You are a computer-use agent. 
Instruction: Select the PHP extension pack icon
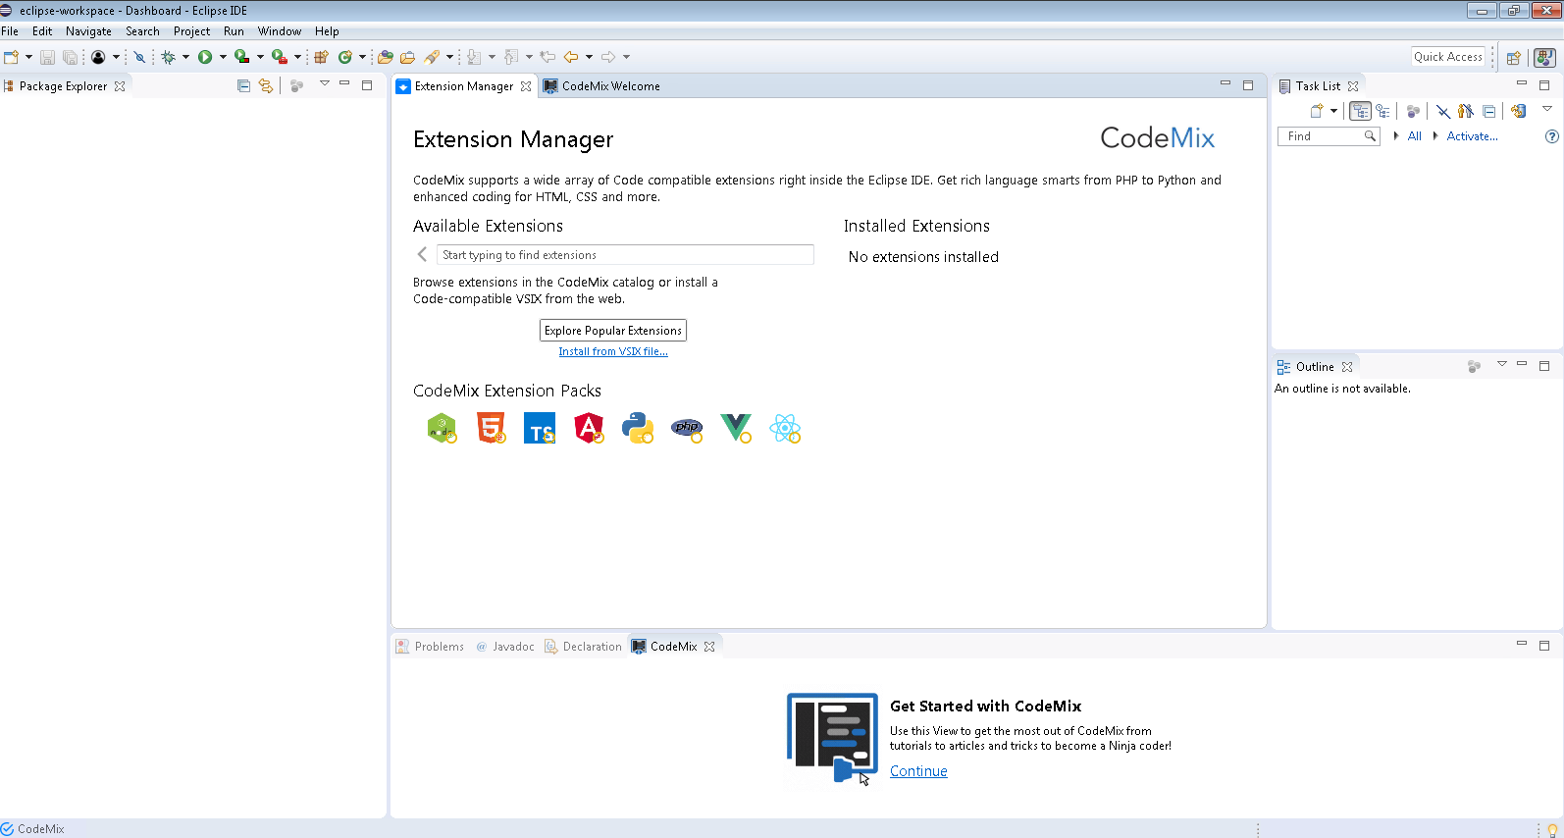pyautogui.click(x=687, y=428)
